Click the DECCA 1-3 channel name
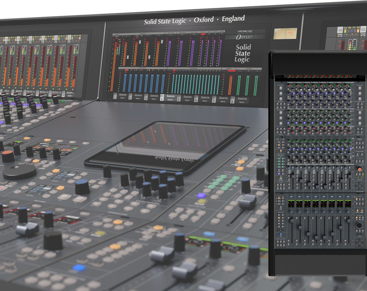The height and width of the screenshot is (291, 367). click(56, 93)
